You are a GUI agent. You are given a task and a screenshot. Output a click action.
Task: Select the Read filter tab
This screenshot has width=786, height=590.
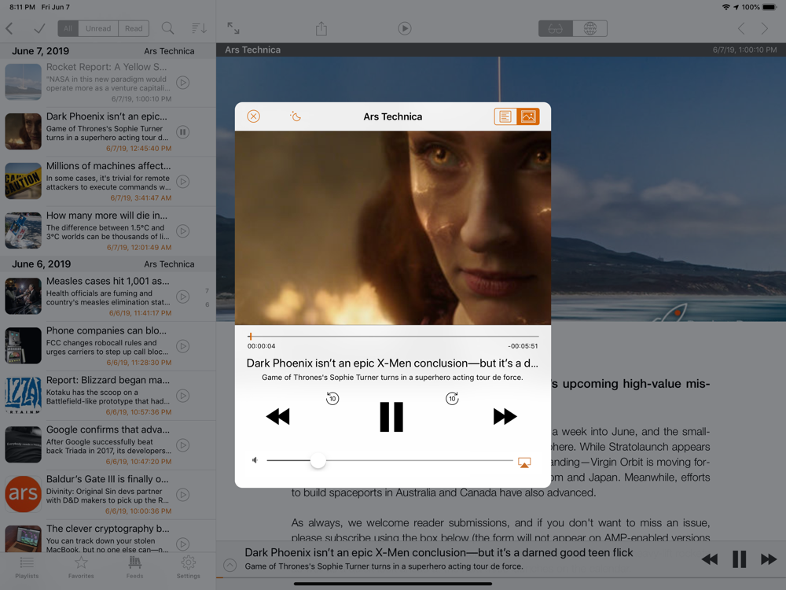(134, 28)
